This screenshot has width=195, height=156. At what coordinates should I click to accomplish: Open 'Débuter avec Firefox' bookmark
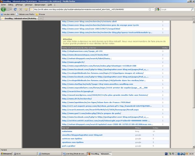[25, 14]
